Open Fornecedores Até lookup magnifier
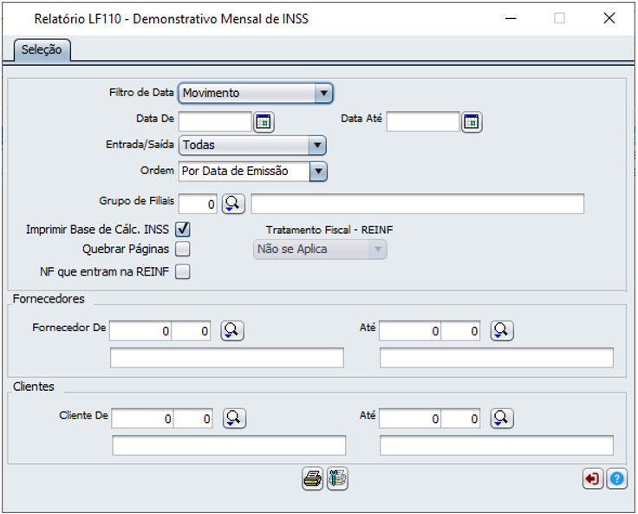The width and height of the screenshot is (638, 514). pyautogui.click(x=502, y=330)
